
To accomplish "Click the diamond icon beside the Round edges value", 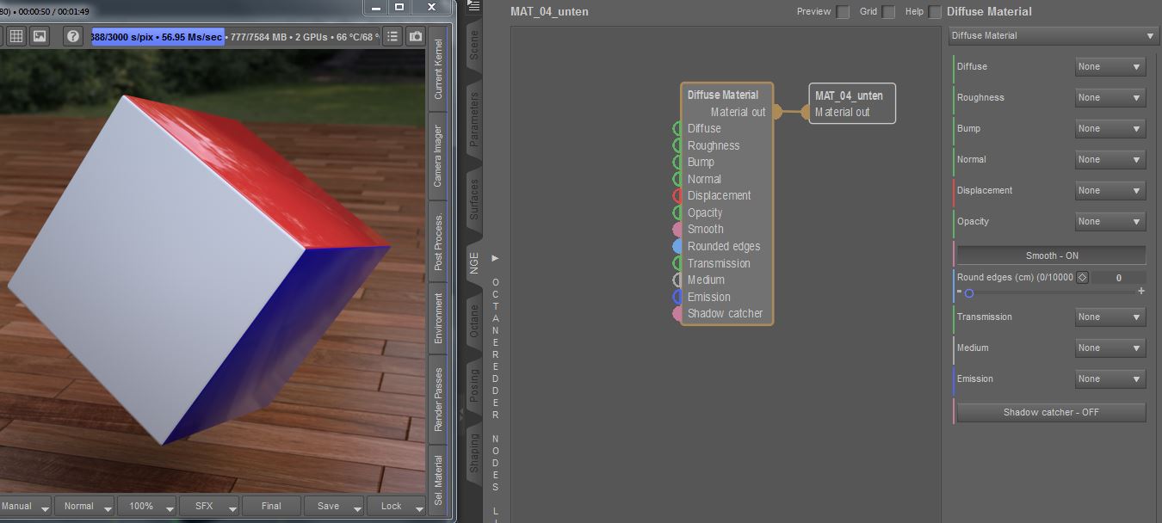I will coord(1083,277).
